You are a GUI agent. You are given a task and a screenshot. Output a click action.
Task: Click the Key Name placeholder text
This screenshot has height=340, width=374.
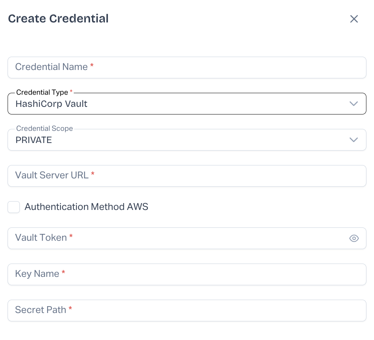37,274
